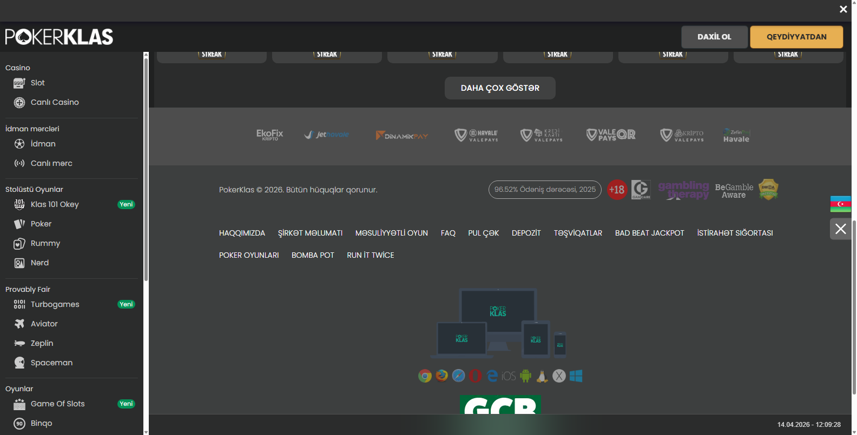Click the Gambling Therapy logo

pos(684,190)
